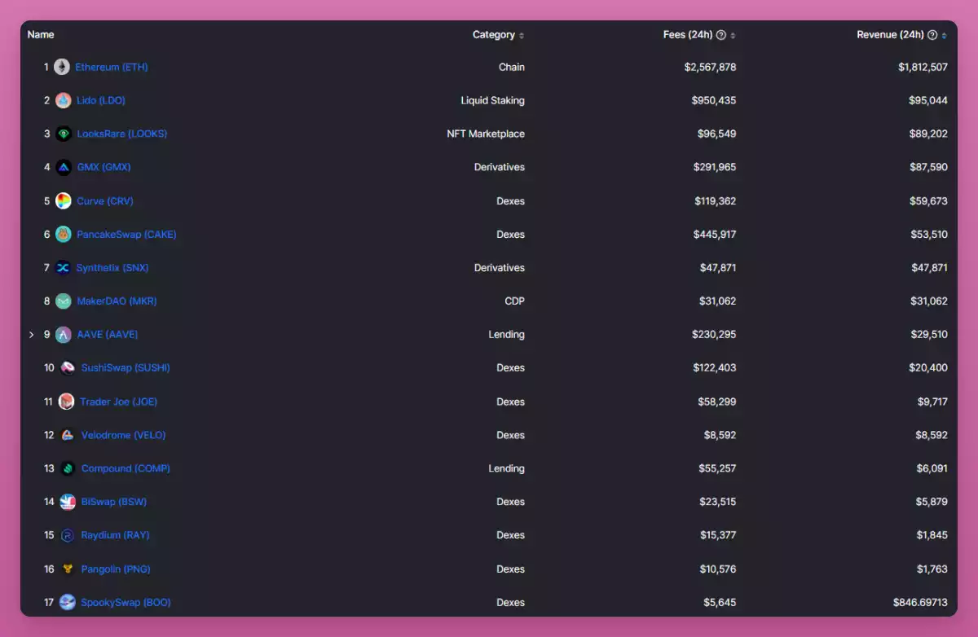The image size is (978, 637).
Task: Open the Compound (COMP) link
Action: 126,468
